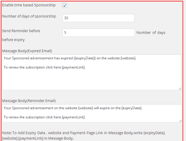Click the [paymentLink] line in the Expired Email body
Viewport: 186px width, 141px height.
[x=45, y=67]
